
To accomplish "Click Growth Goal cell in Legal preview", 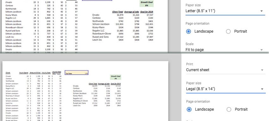I will pos(116,77).
